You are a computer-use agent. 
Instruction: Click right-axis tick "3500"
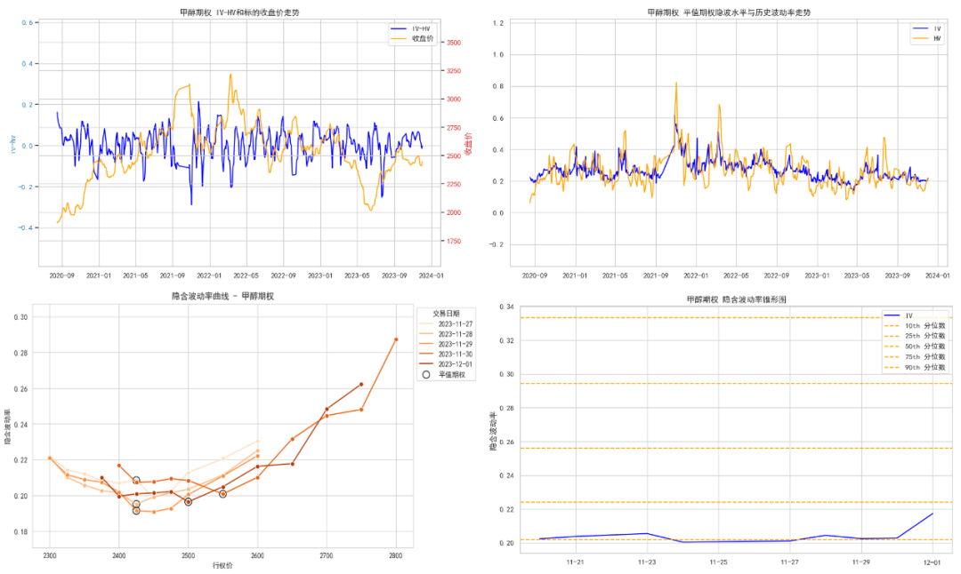pos(454,43)
